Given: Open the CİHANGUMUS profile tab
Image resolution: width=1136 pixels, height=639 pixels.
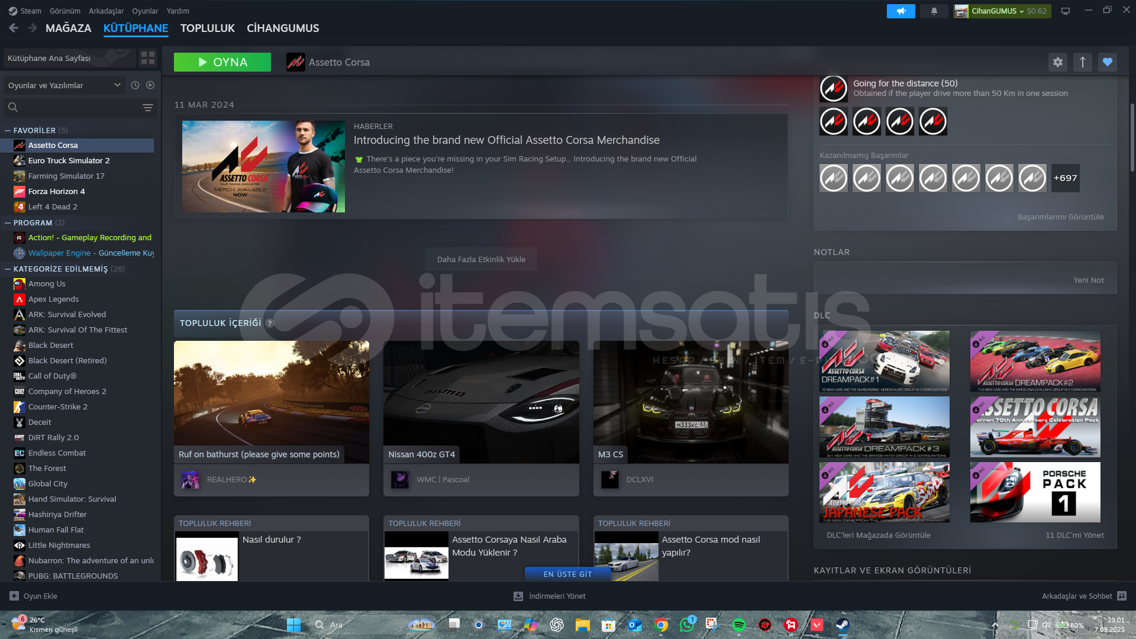Looking at the screenshot, I should click(283, 28).
